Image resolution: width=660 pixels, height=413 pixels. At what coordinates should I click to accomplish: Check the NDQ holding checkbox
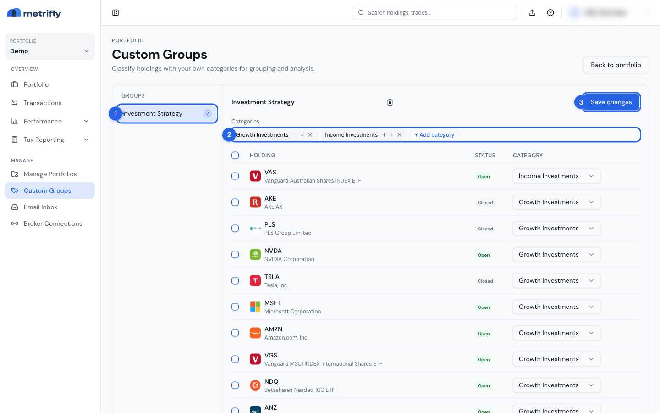click(235, 385)
